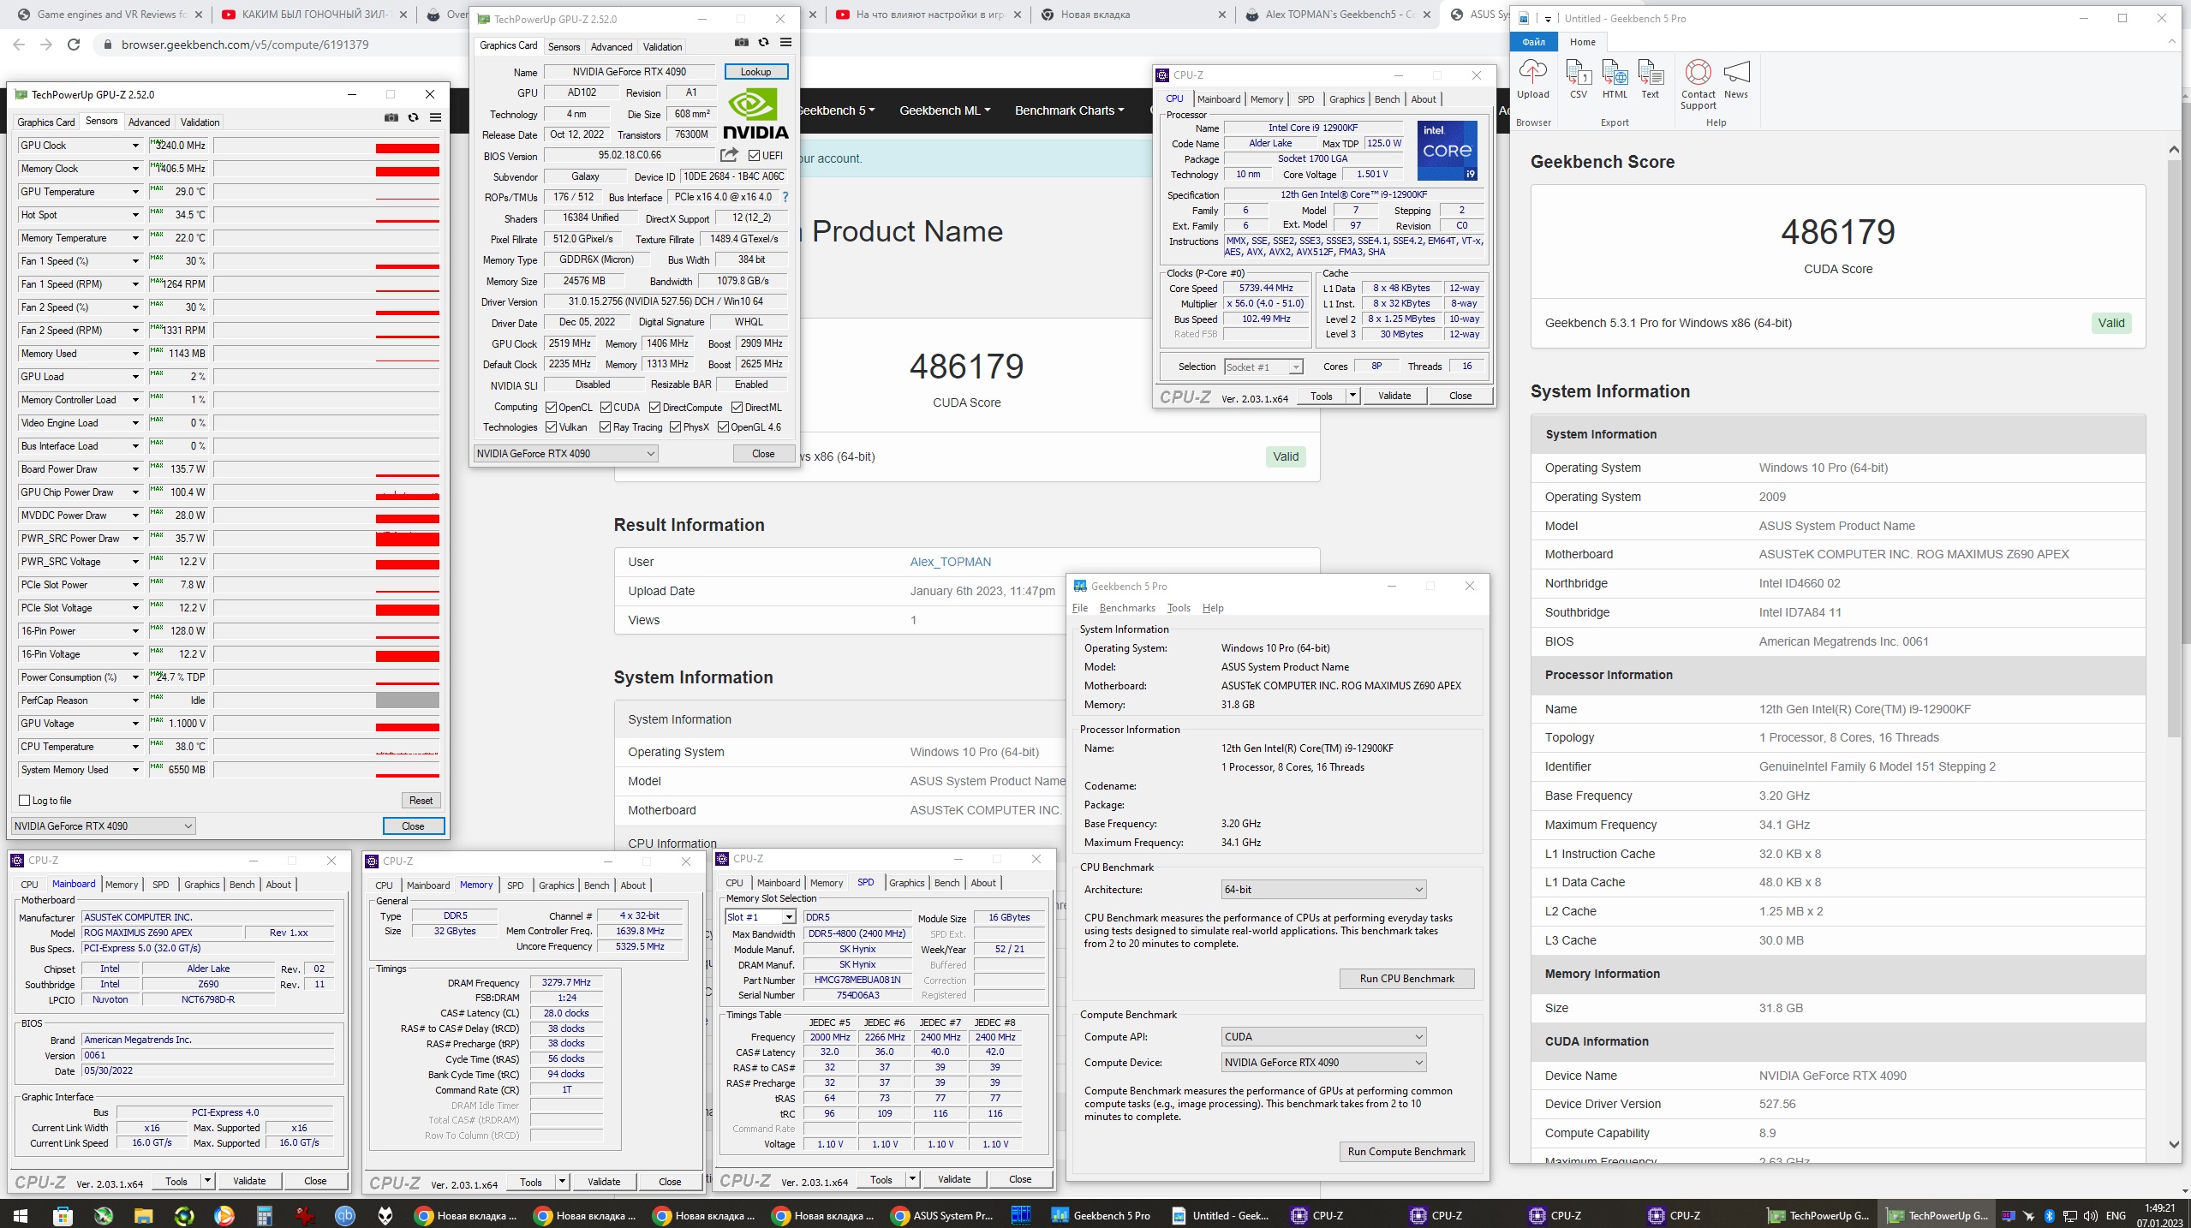Viewport: 2191px width, 1228px height.
Task: Click Bus Interface question mark in GPU-Z
Action: (785, 197)
